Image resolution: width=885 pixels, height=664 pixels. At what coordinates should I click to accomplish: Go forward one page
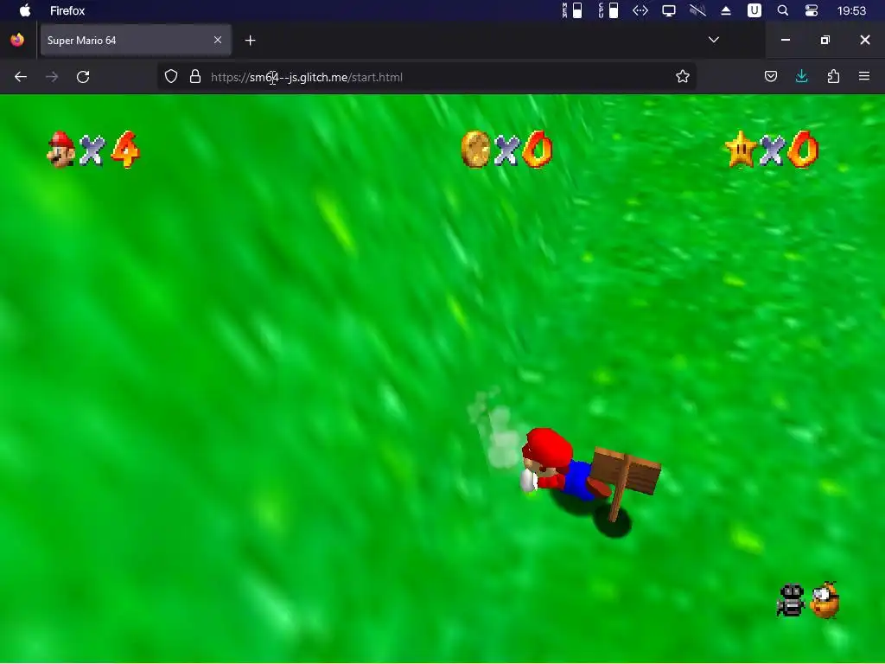pyautogui.click(x=52, y=77)
